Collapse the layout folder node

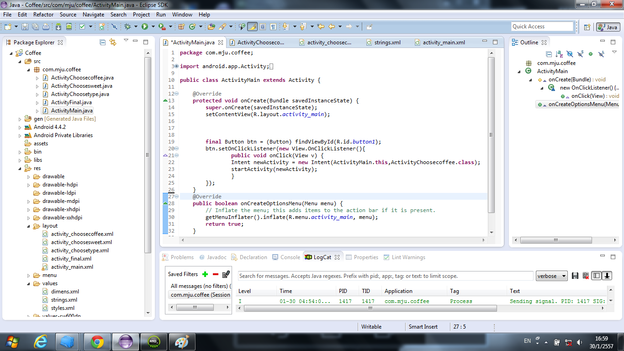pos(28,226)
